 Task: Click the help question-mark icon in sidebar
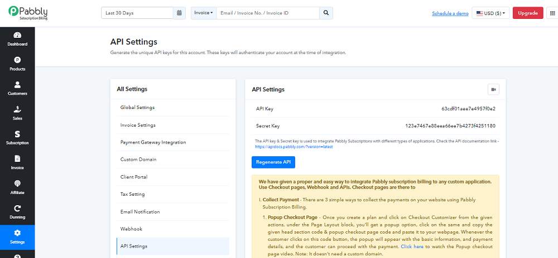[17, 256]
